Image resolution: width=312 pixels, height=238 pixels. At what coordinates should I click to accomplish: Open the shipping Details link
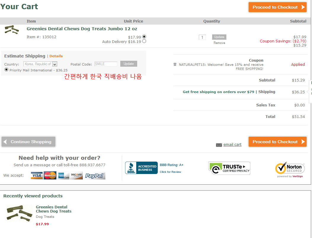(x=56, y=56)
